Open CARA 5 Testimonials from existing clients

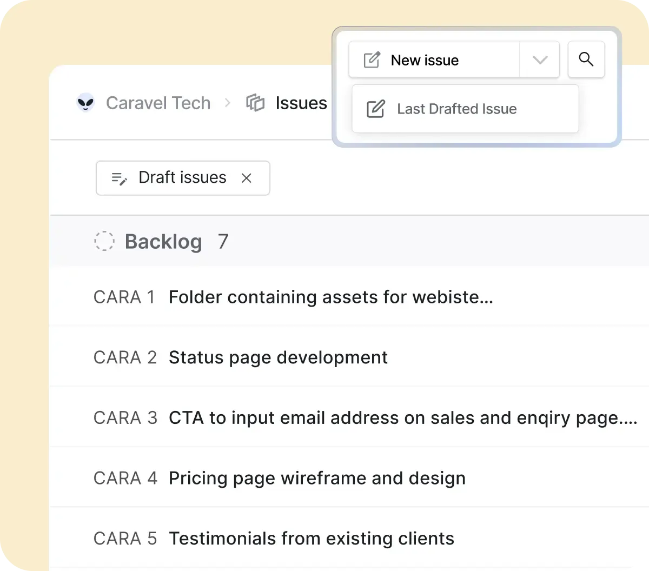point(311,539)
